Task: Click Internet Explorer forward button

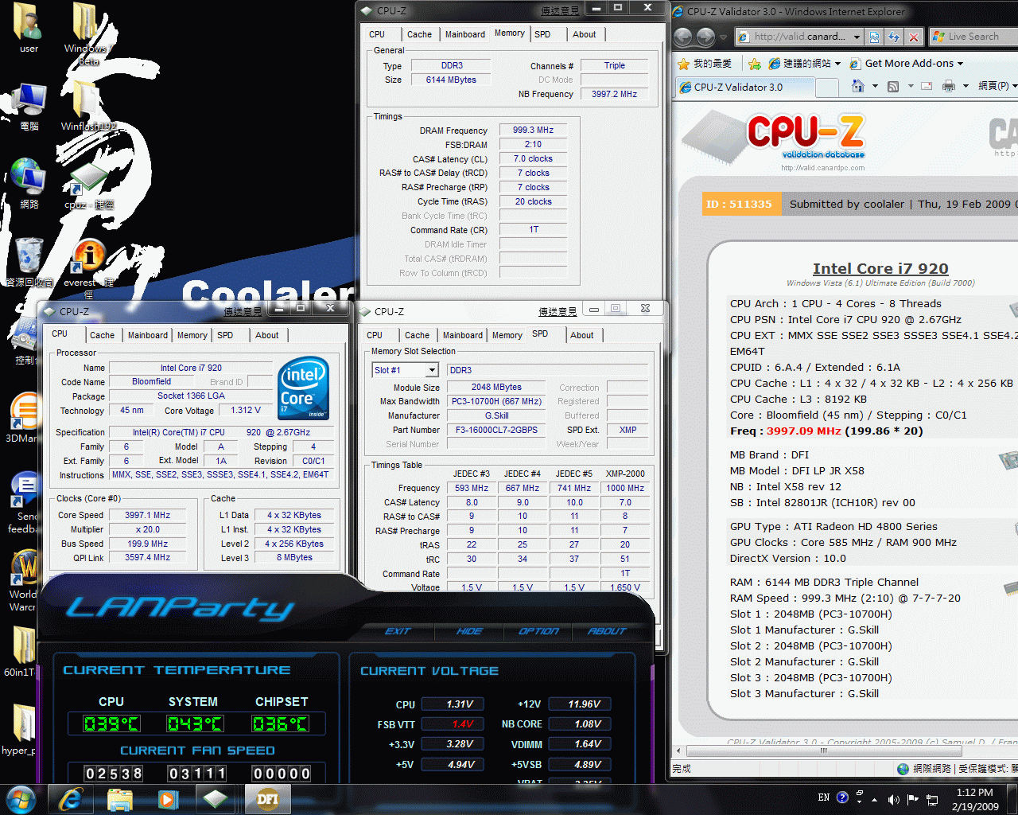Action: click(x=705, y=37)
